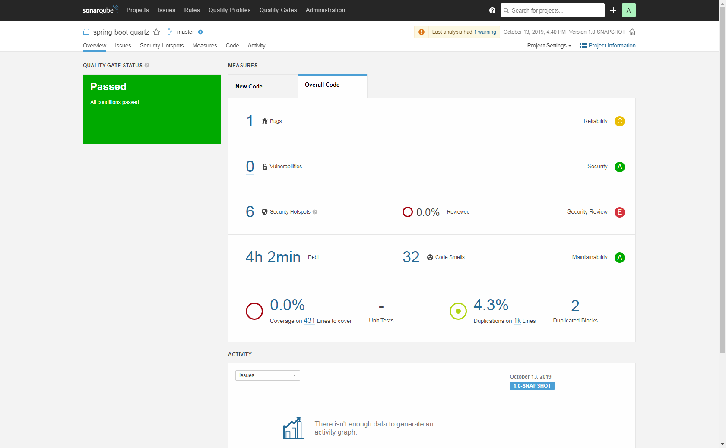This screenshot has width=726, height=448.
Task: Open the Project Information link
Action: (x=608, y=46)
